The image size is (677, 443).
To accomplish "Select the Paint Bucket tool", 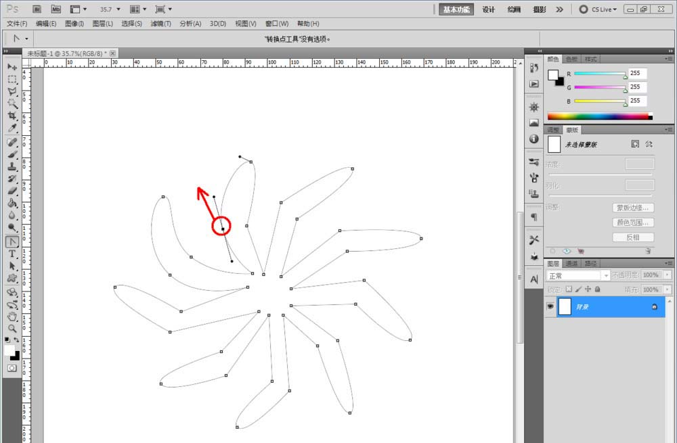I will point(12,203).
